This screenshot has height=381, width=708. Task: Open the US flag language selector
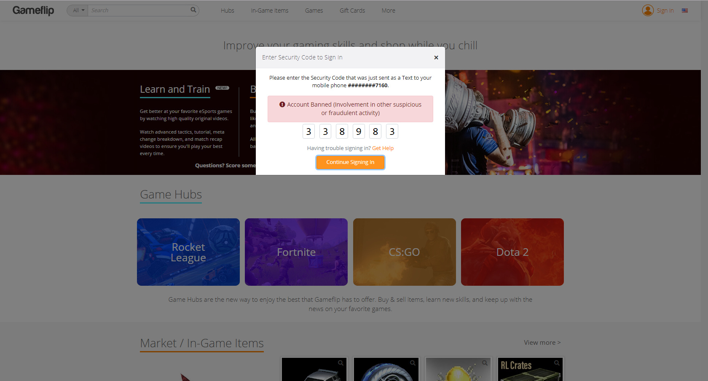pyautogui.click(x=685, y=11)
